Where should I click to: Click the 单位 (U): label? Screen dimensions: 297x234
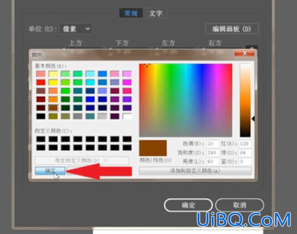[x=43, y=29]
